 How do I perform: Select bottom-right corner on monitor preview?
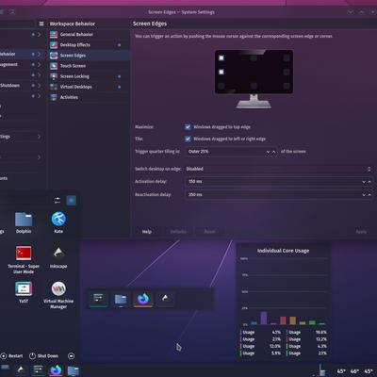click(287, 86)
